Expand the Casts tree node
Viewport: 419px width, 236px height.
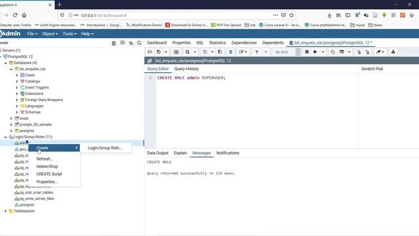17,75
